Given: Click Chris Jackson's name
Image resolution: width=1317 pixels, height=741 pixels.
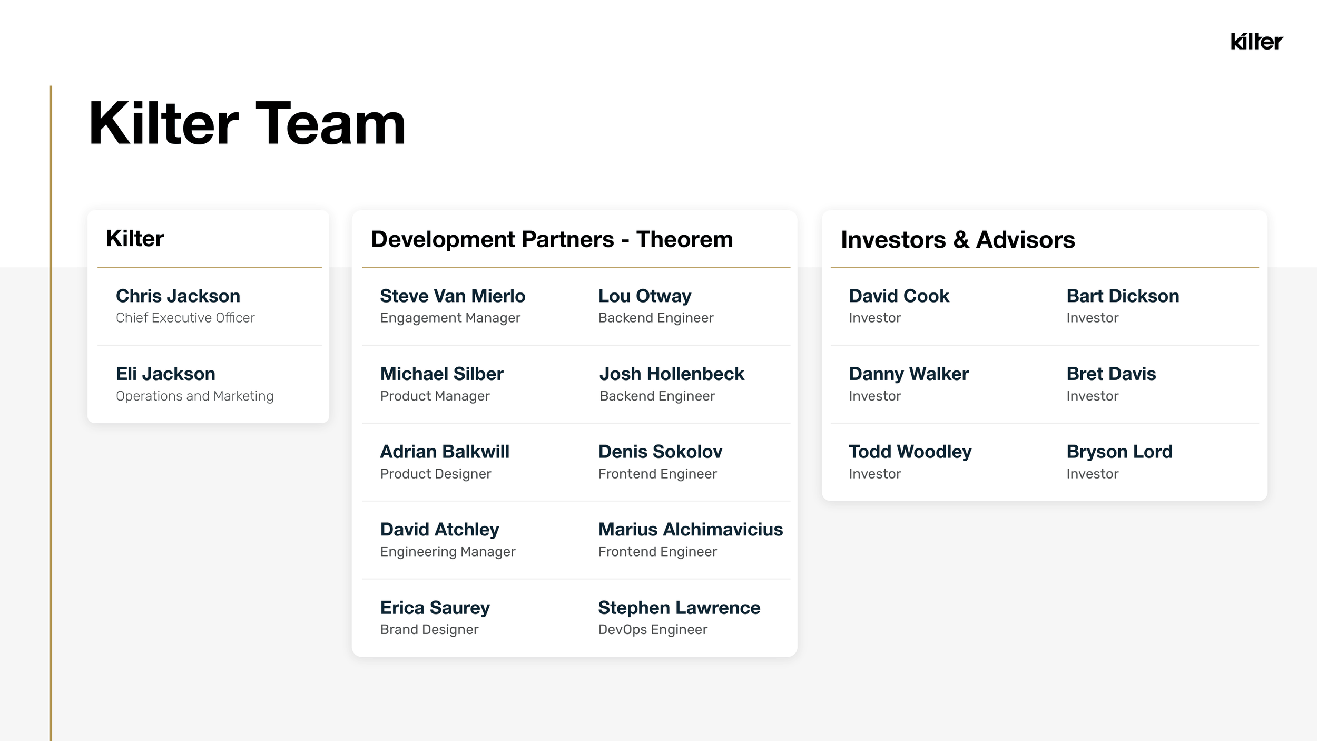Looking at the screenshot, I should [x=178, y=296].
